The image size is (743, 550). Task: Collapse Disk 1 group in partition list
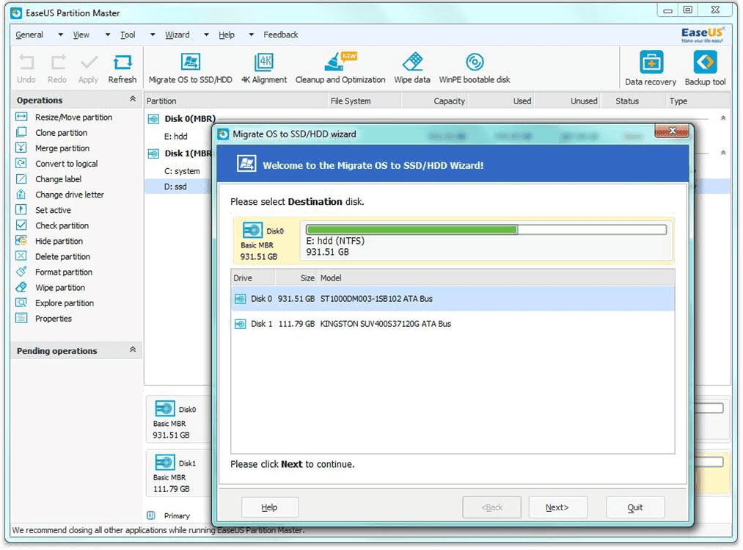tap(723, 153)
